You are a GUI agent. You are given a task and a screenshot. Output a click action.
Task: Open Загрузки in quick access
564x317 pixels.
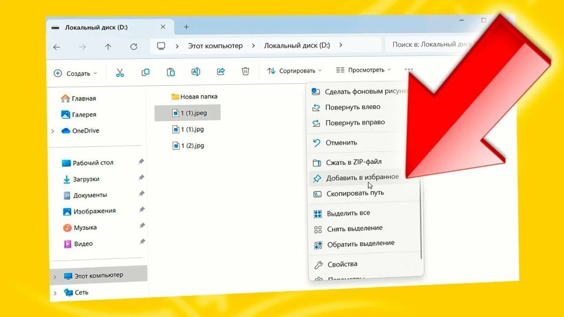point(81,179)
